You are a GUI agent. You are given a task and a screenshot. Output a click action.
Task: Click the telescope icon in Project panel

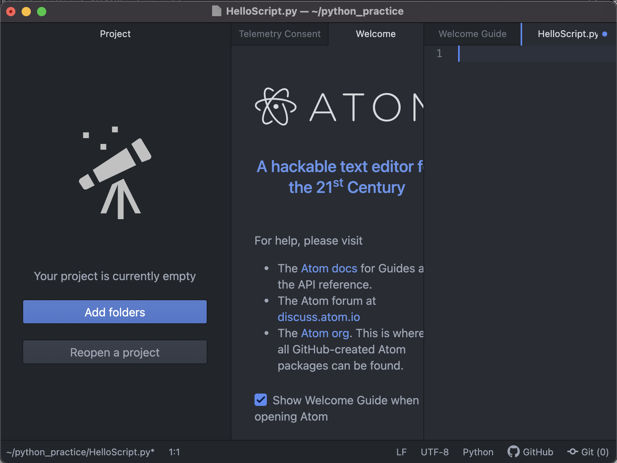coord(115,174)
